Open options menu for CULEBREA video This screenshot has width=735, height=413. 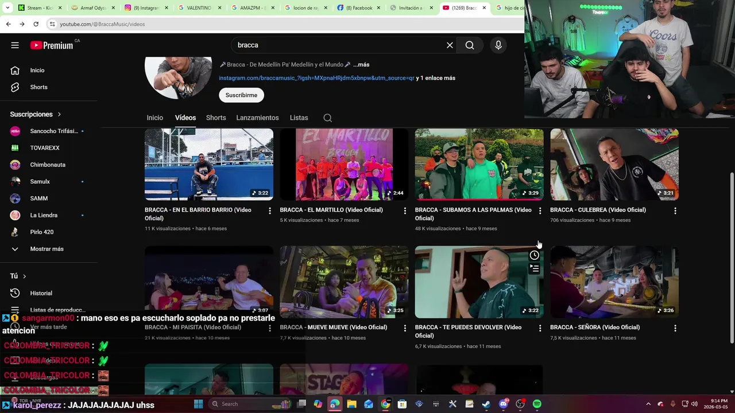click(675, 211)
